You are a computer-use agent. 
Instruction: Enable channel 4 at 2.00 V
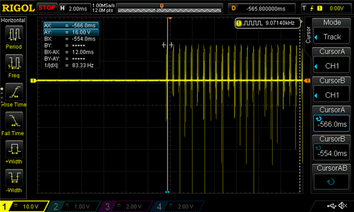click(x=179, y=206)
